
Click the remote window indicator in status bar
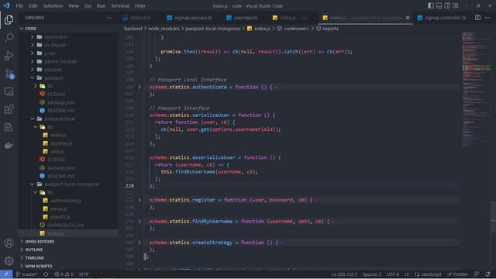tap(6, 274)
